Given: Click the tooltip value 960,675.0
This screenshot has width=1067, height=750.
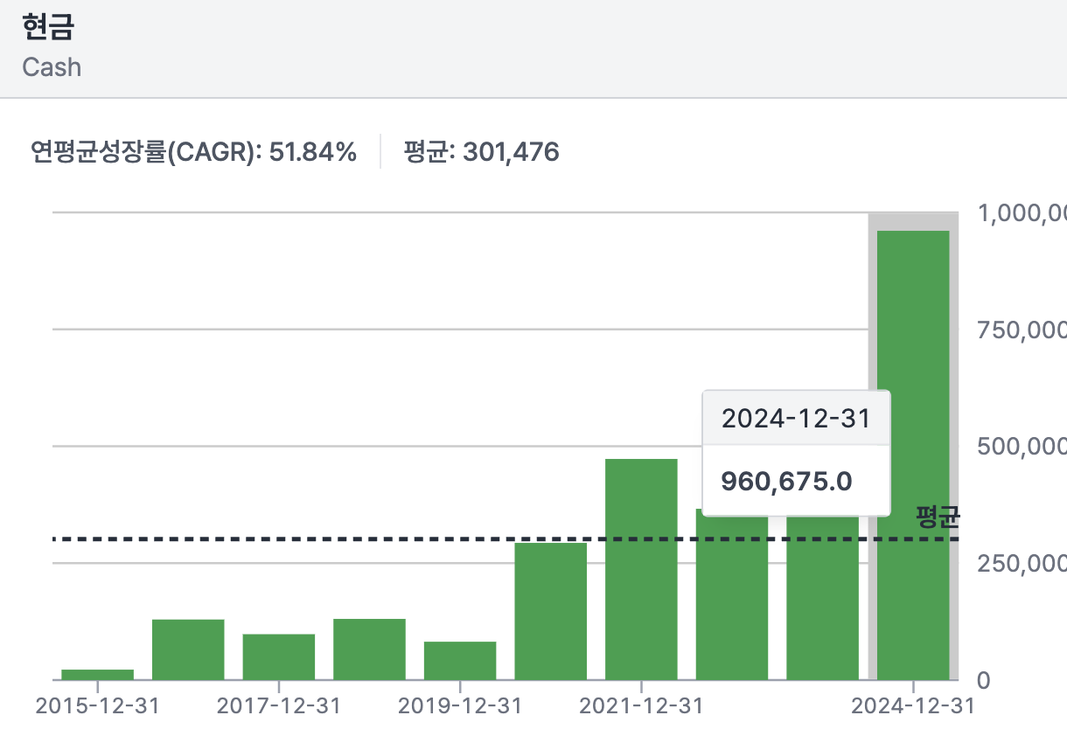Looking at the screenshot, I should coord(785,481).
